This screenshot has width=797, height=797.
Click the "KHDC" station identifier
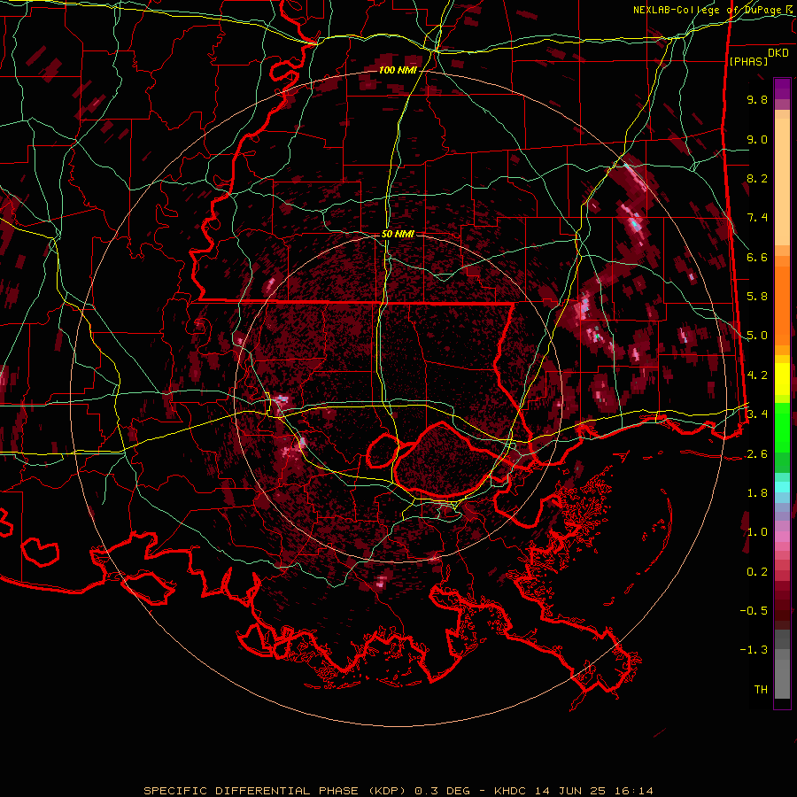511,791
